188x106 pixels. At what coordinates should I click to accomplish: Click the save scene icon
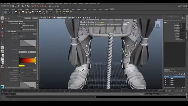pos(18,6)
